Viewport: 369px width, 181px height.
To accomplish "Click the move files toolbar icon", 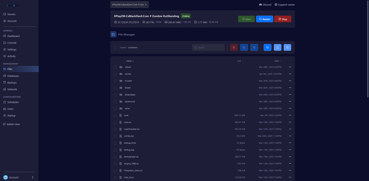I will click(x=244, y=47).
